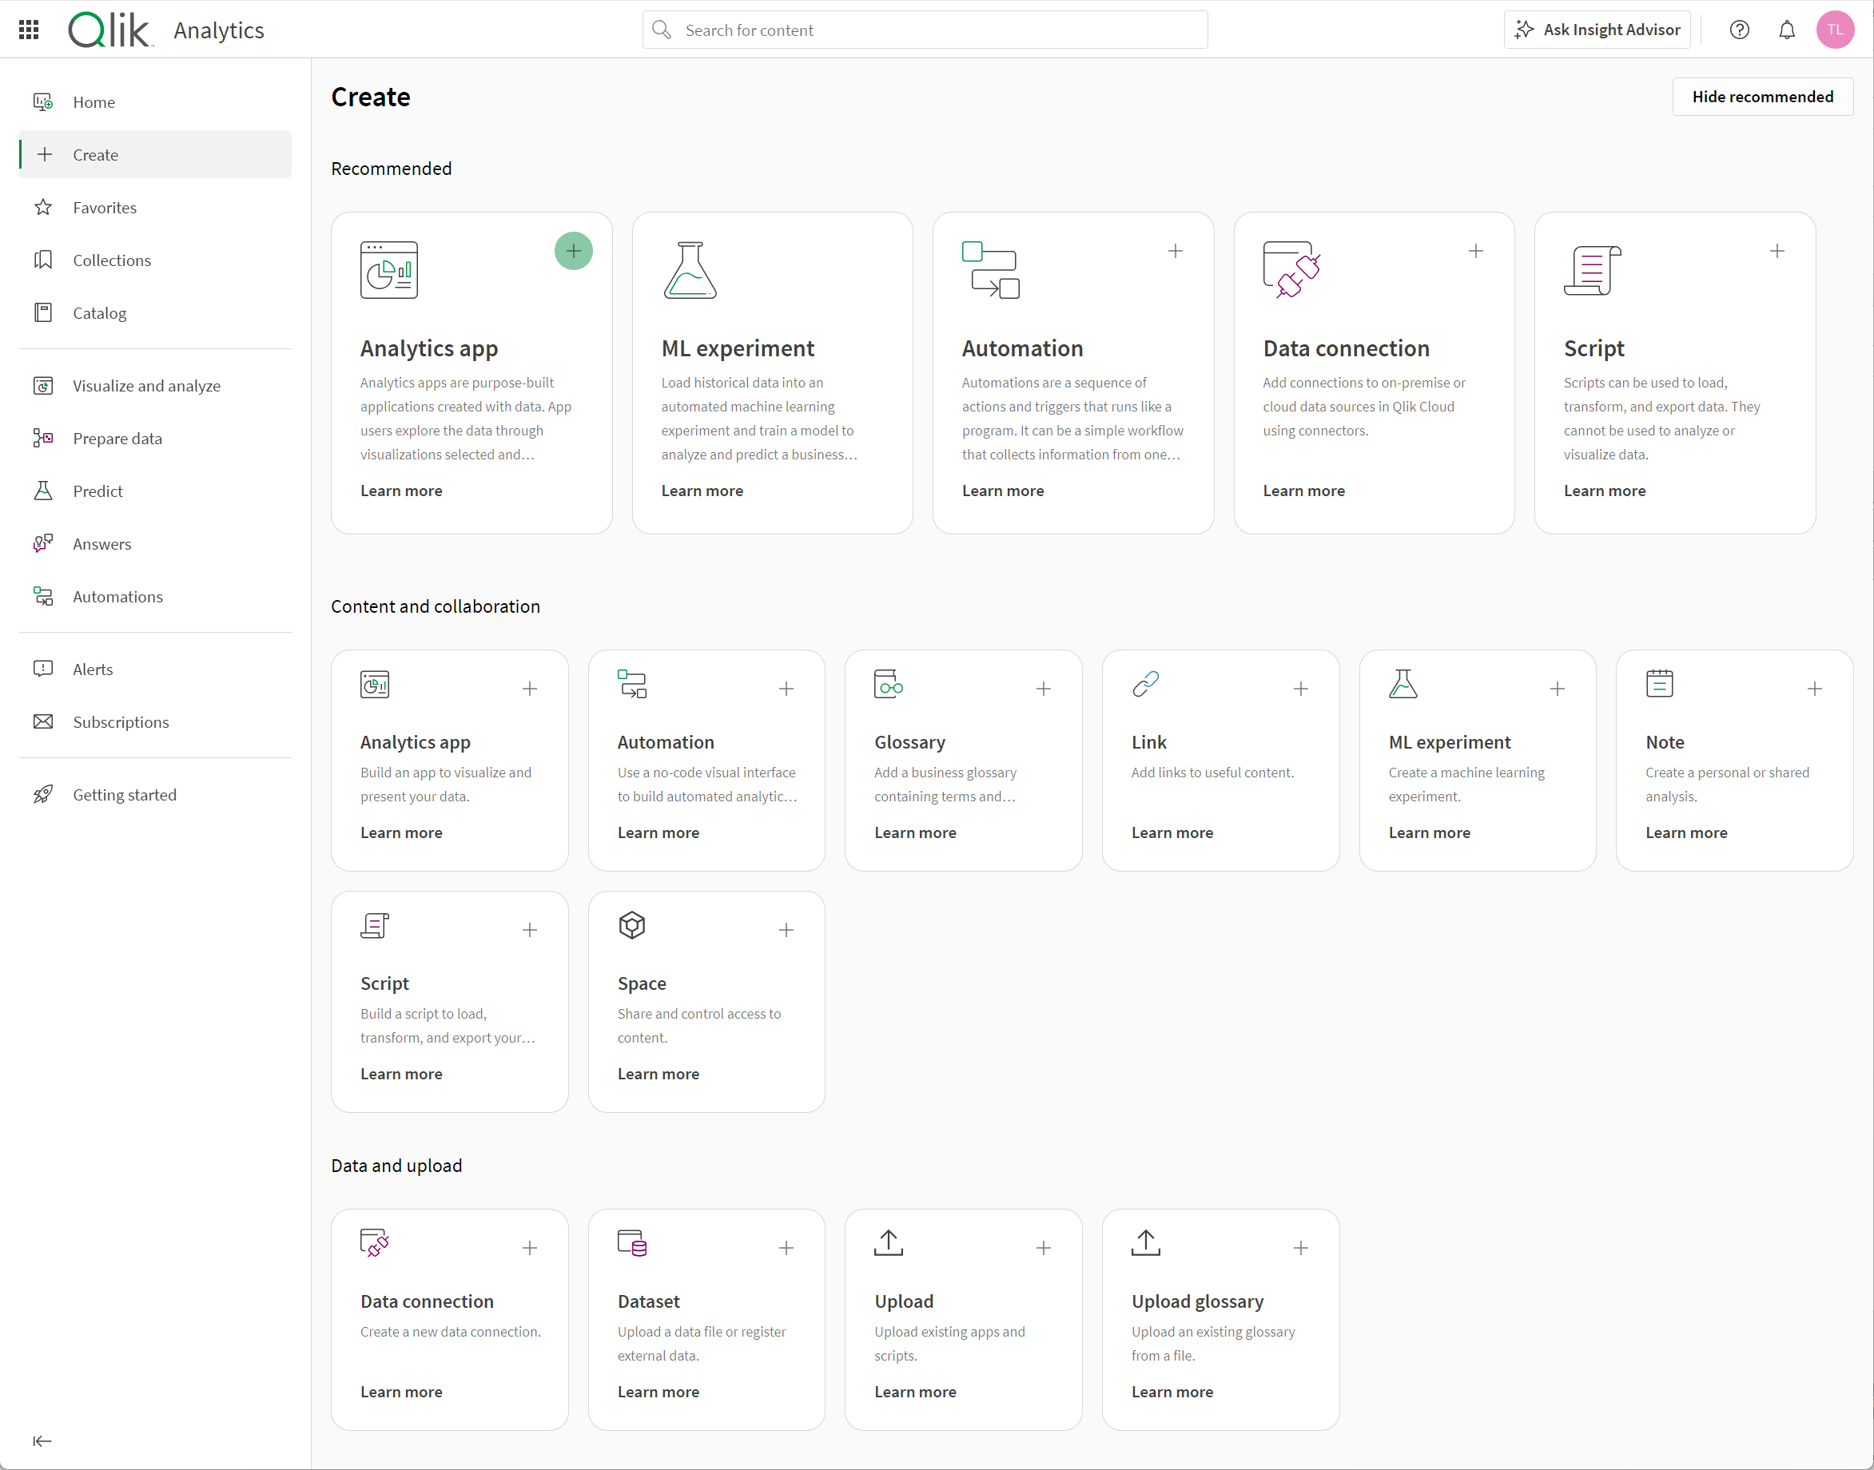The width and height of the screenshot is (1874, 1470).
Task: Open the Home navigation menu item
Action: [96, 101]
